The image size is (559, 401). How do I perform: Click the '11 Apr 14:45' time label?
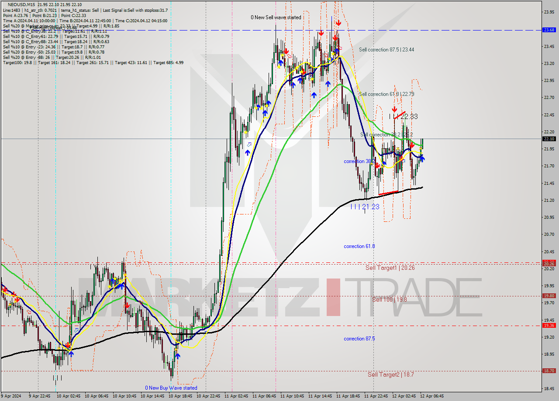(320, 396)
